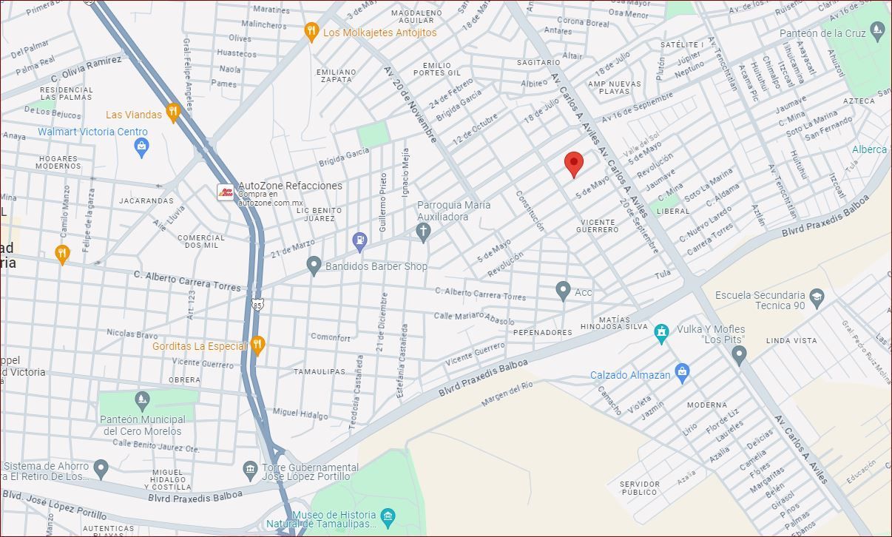Image resolution: width=892 pixels, height=537 pixels.
Task: Select Panteón Municipal del Cero Morelos icon
Action: click(x=142, y=402)
